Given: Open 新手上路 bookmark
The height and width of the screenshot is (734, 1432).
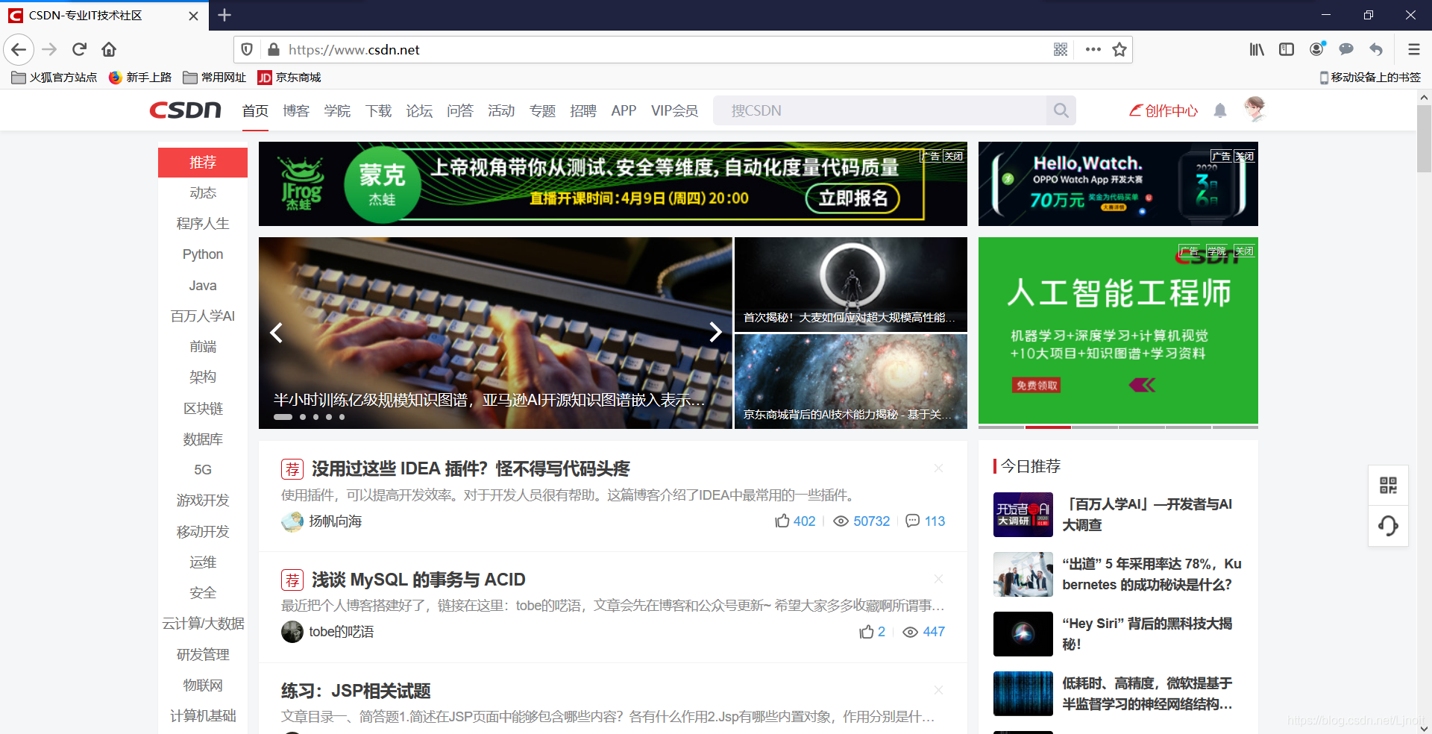Looking at the screenshot, I should 141,77.
